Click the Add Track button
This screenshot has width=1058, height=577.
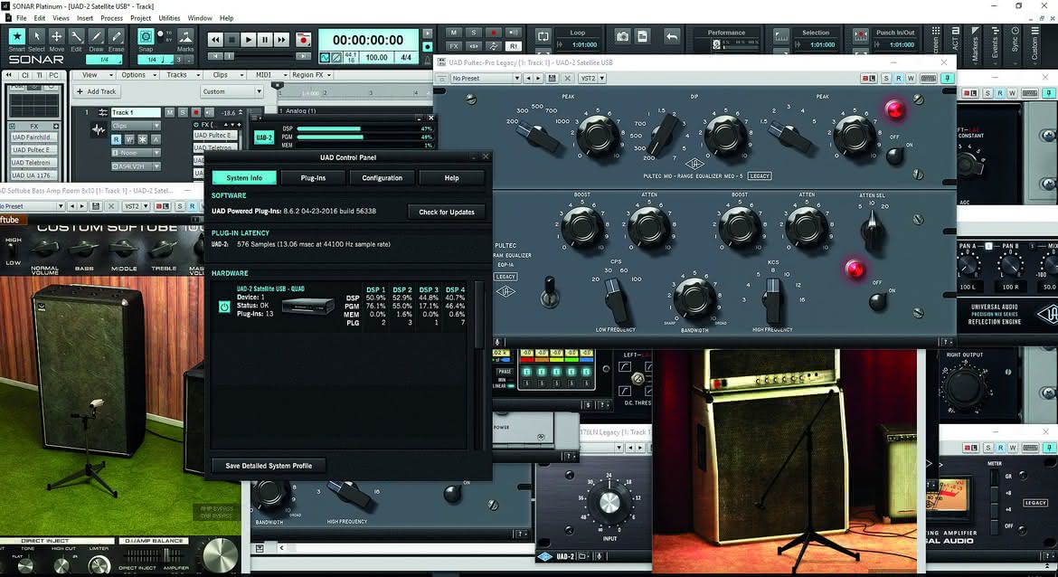click(x=97, y=91)
